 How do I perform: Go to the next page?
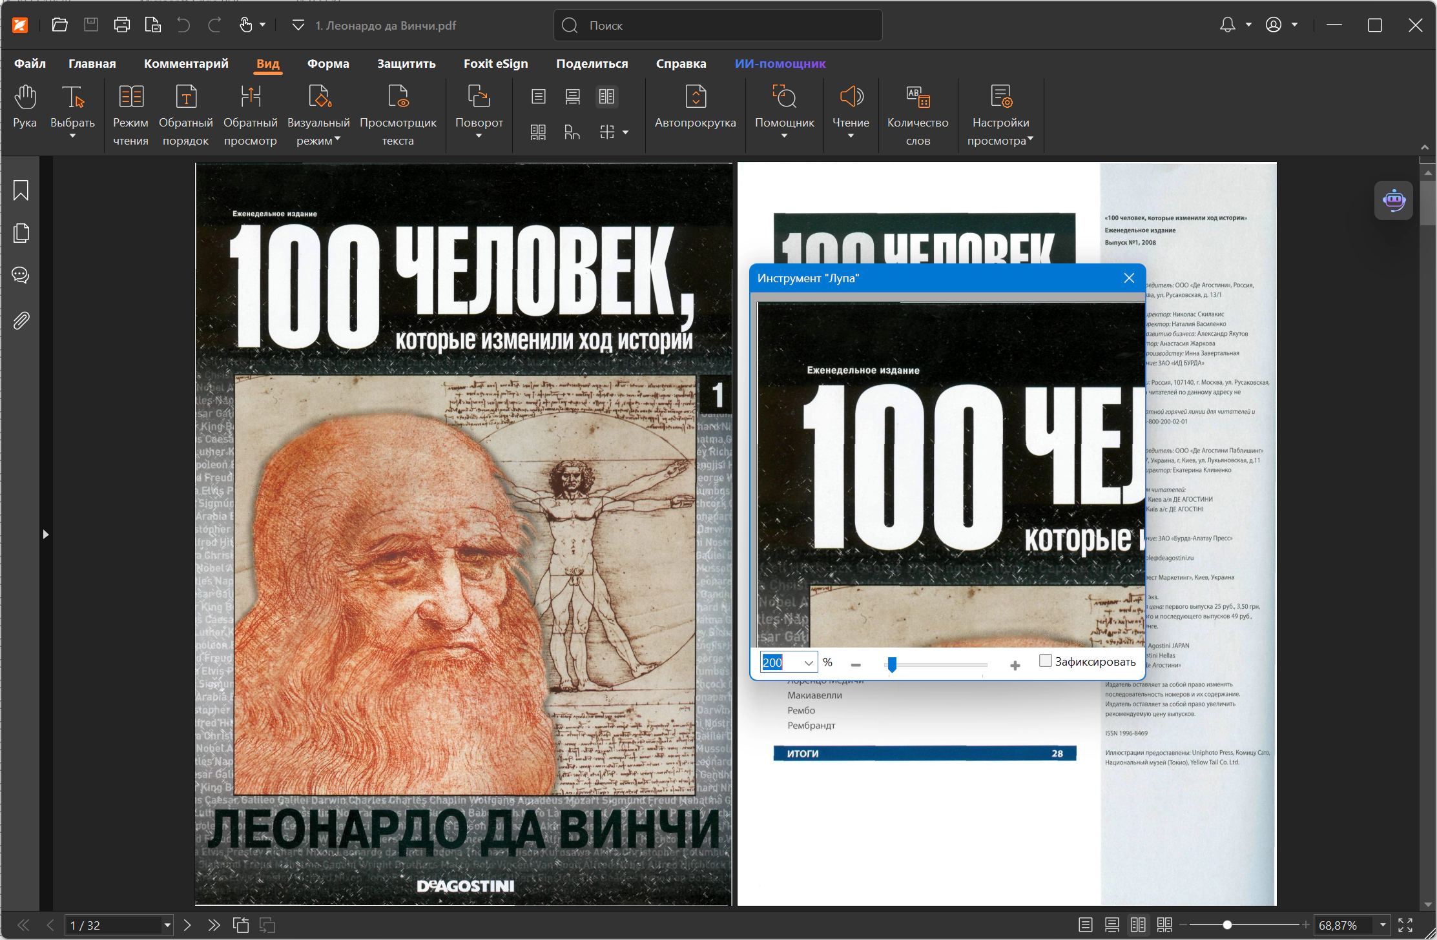click(x=187, y=925)
